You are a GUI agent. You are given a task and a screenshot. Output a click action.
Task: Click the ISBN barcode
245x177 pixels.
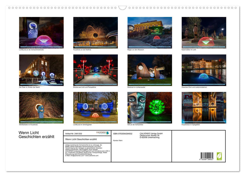pyautogui.click(x=207, y=156)
